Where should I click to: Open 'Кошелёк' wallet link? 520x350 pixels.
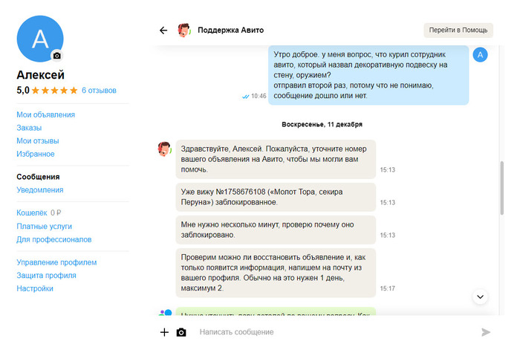pos(32,213)
